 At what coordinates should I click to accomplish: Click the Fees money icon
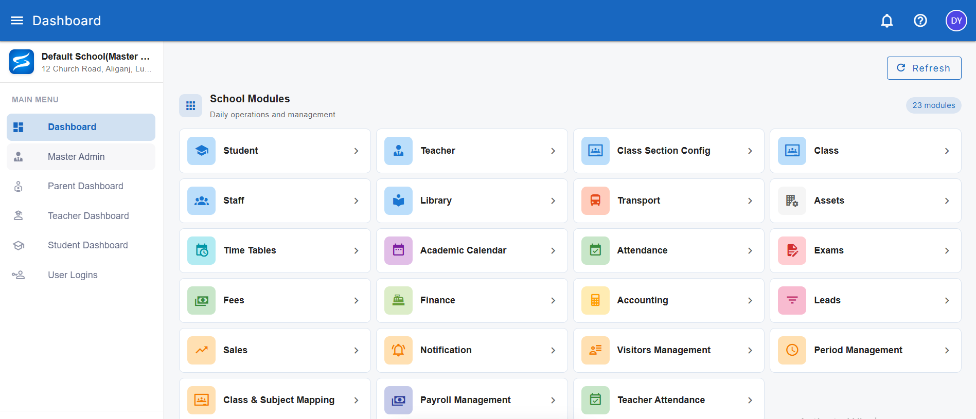click(202, 300)
